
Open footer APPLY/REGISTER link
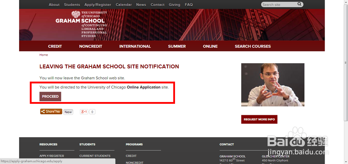pyautogui.click(x=52, y=156)
